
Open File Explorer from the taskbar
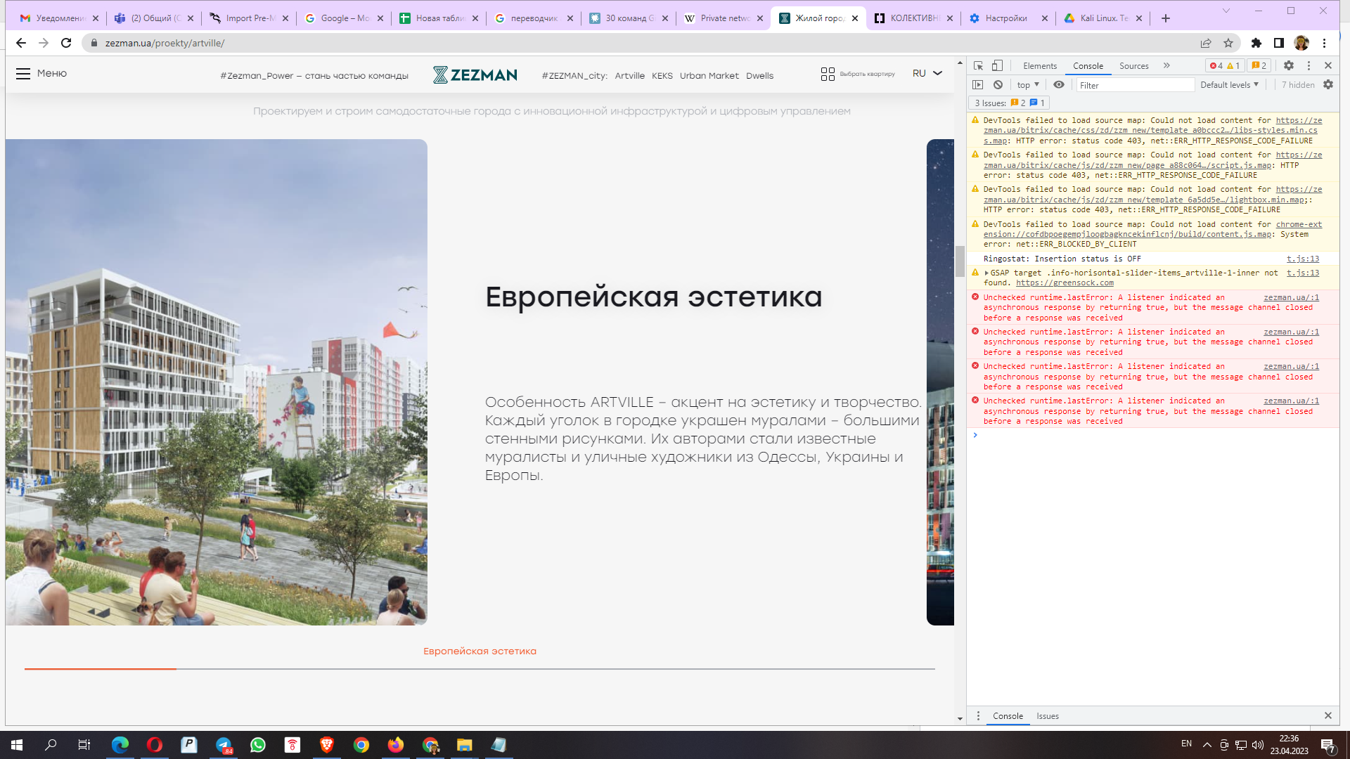tap(464, 745)
